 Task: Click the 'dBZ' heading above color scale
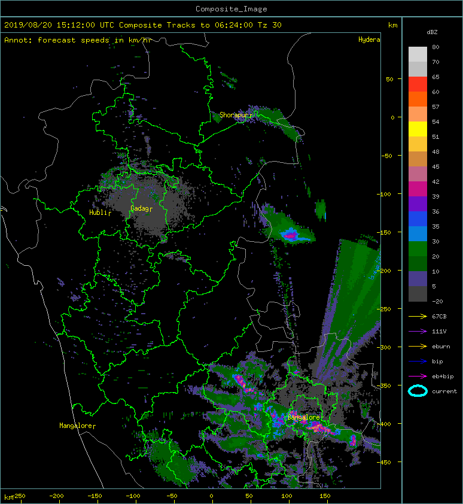(x=432, y=32)
